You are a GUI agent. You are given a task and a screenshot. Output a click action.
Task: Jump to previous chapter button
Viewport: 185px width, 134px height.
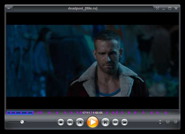80,122
